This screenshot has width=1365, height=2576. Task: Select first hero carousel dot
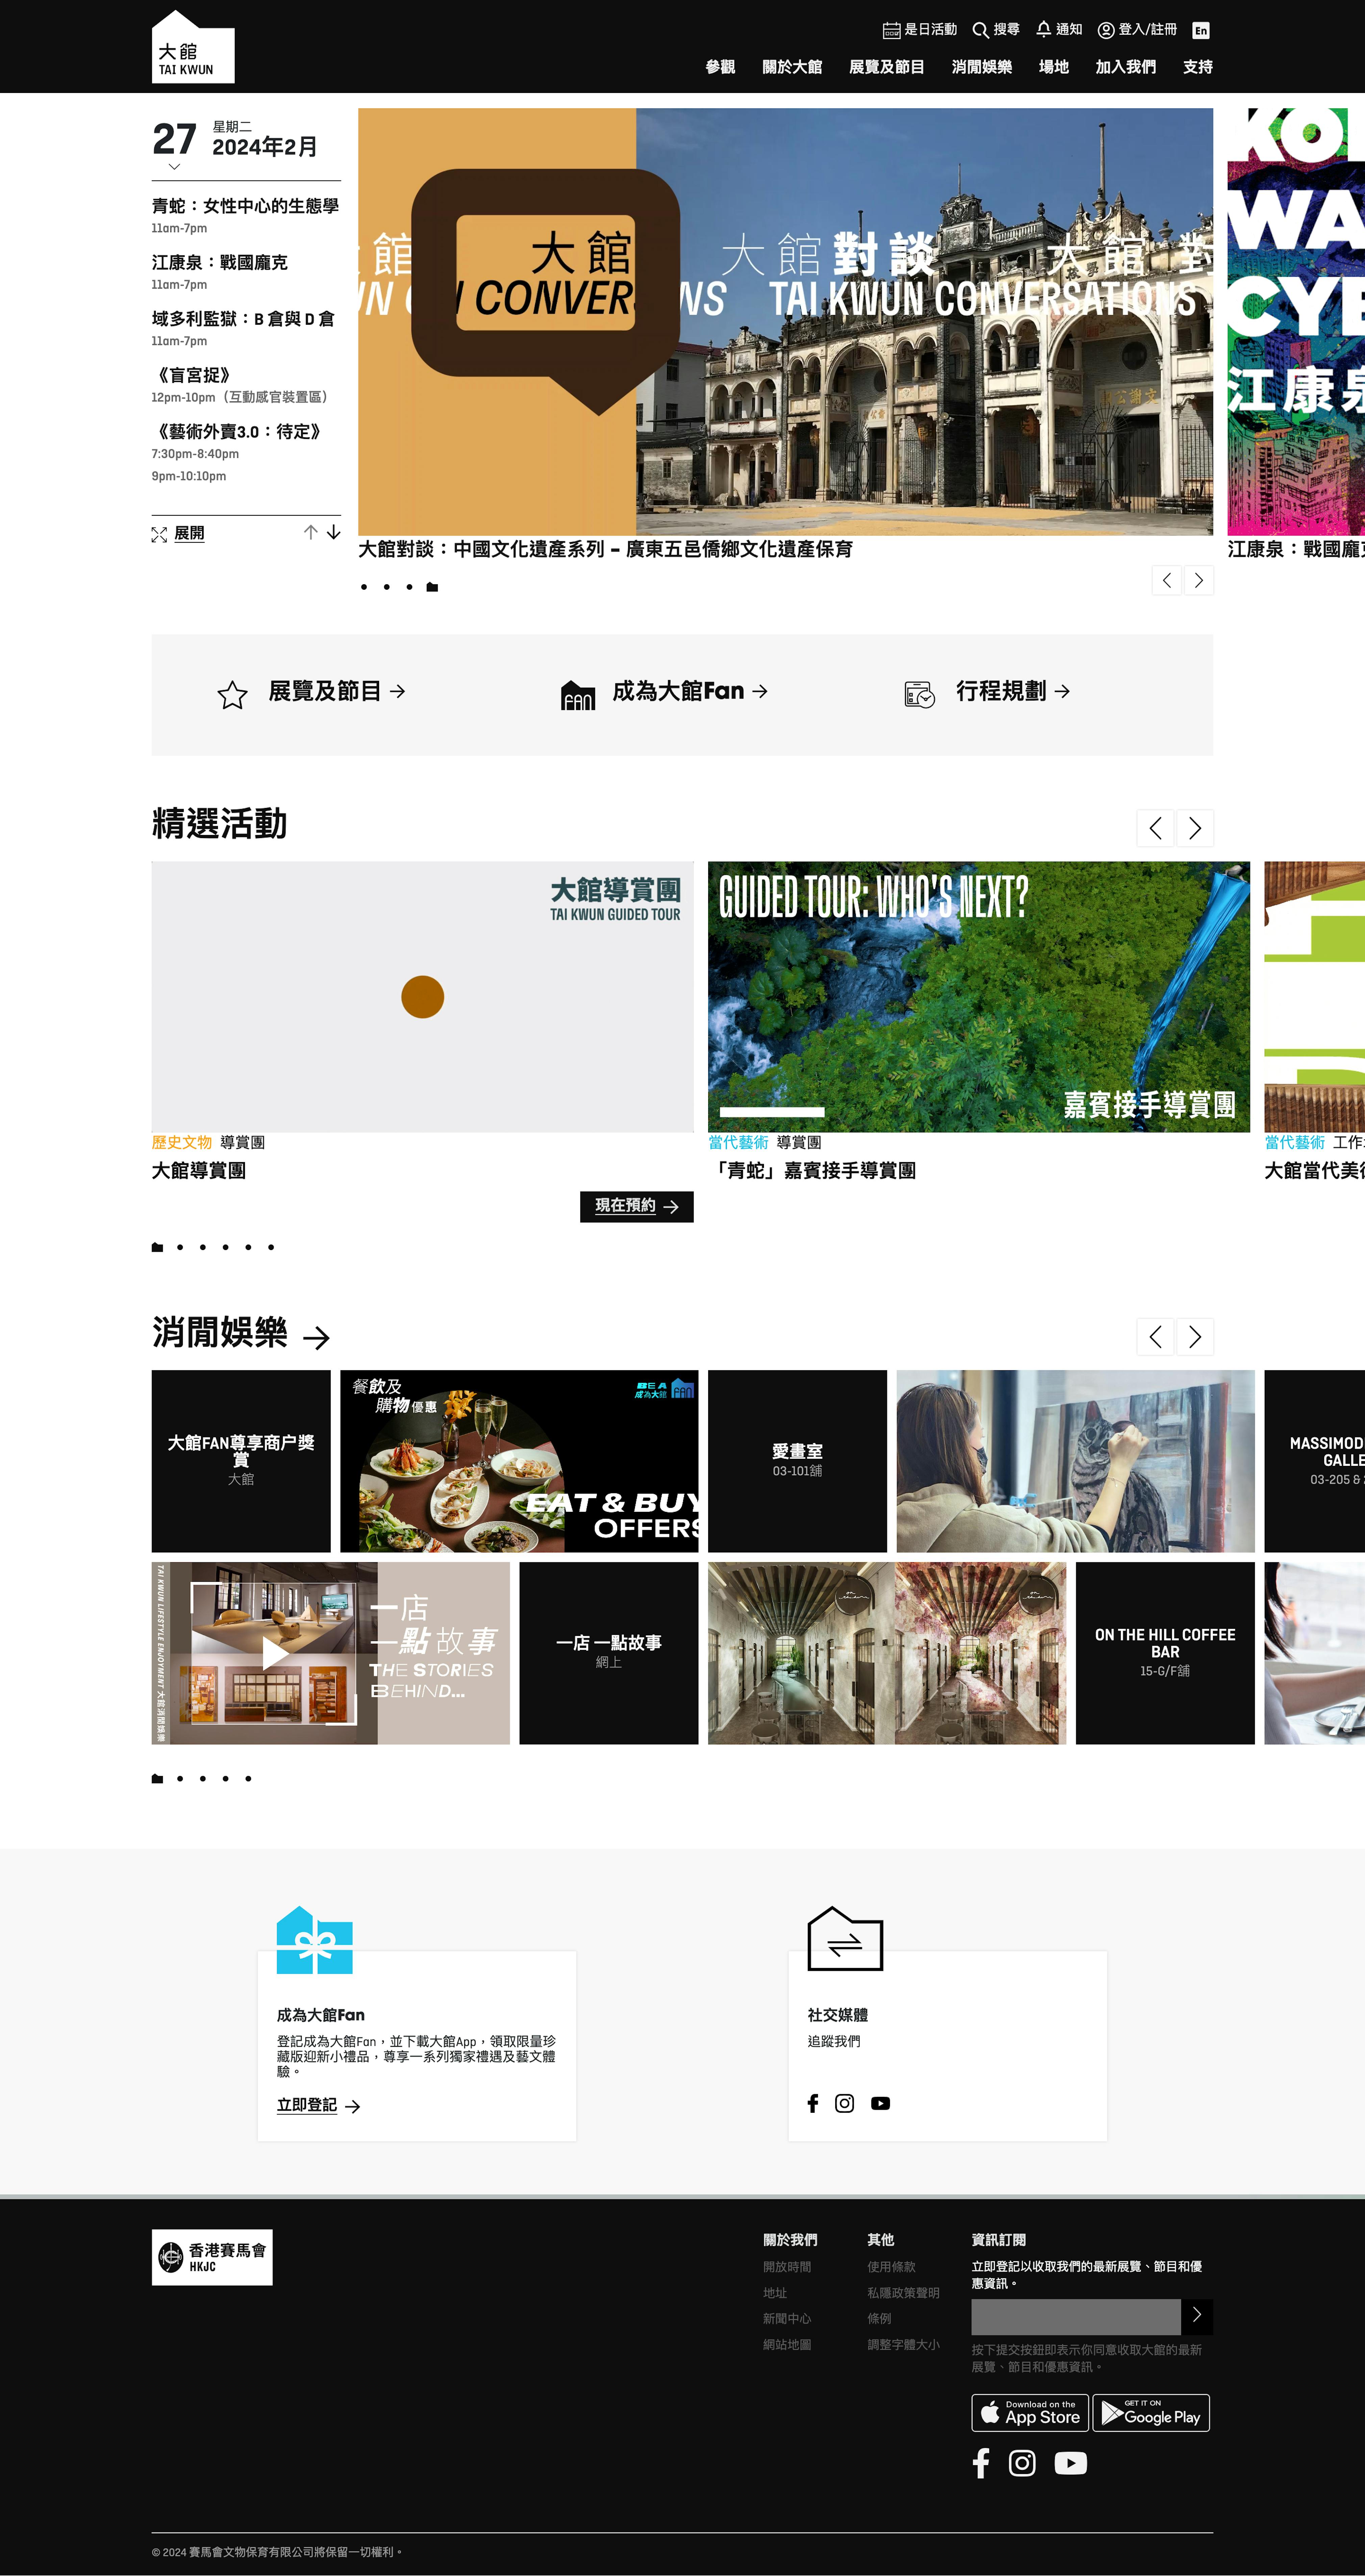364,587
